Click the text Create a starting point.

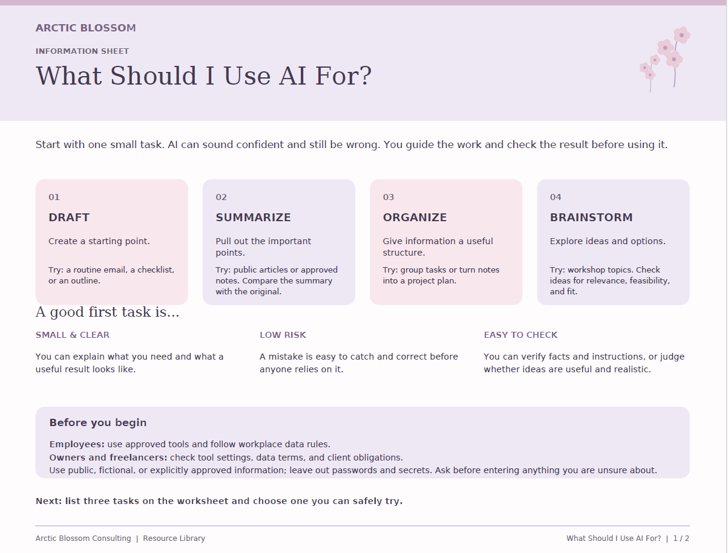(99, 241)
